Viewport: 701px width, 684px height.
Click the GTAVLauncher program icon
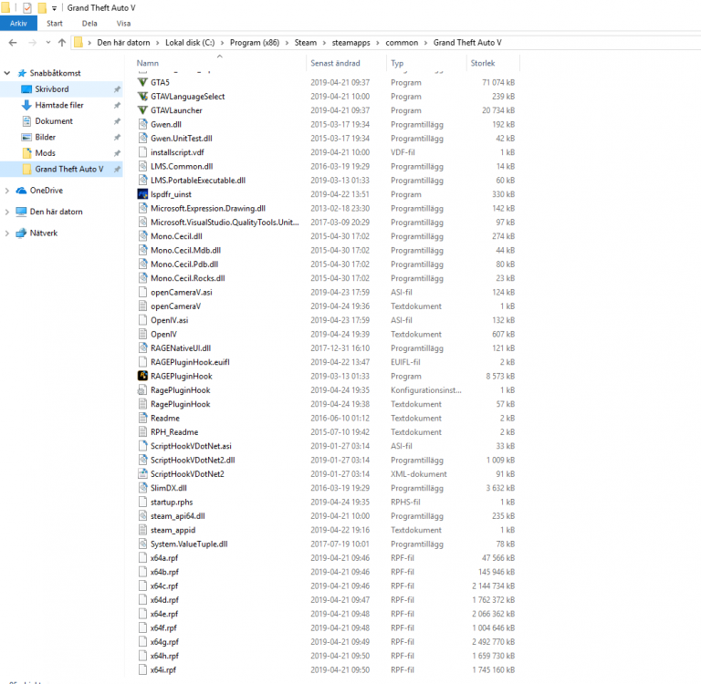point(142,110)
